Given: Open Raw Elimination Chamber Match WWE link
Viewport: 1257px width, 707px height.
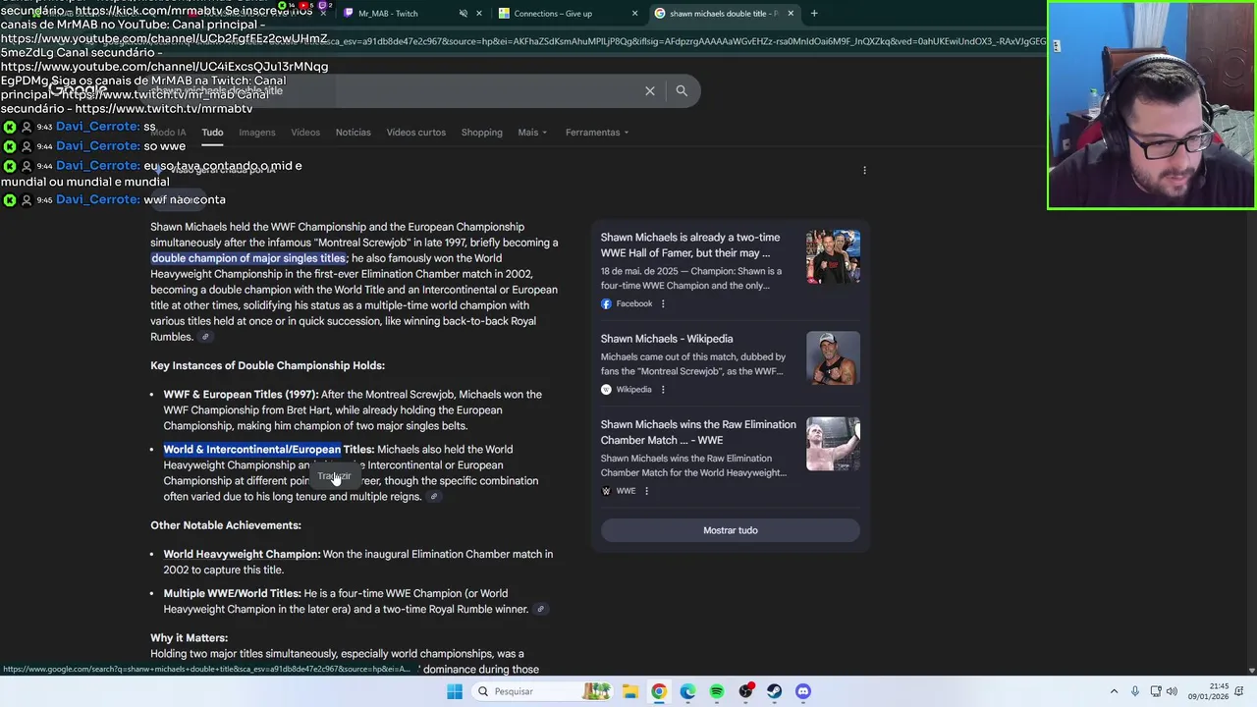Looking at the screenshot, I should pos(698,432).
